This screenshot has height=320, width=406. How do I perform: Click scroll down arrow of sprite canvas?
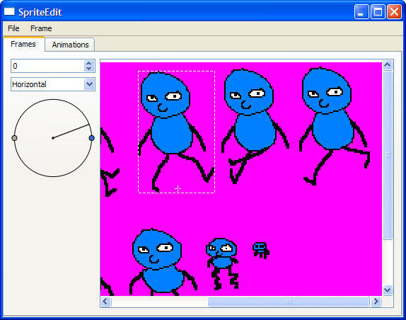pyautogui.click(x=388, y=290)
